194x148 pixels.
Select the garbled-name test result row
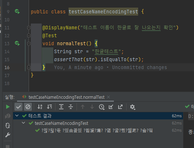point(98,130)
